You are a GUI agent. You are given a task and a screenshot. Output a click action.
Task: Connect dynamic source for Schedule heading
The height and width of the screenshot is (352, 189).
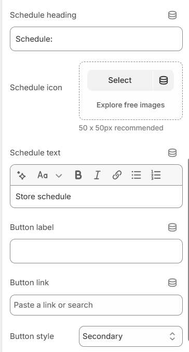[x=172, y=15]
